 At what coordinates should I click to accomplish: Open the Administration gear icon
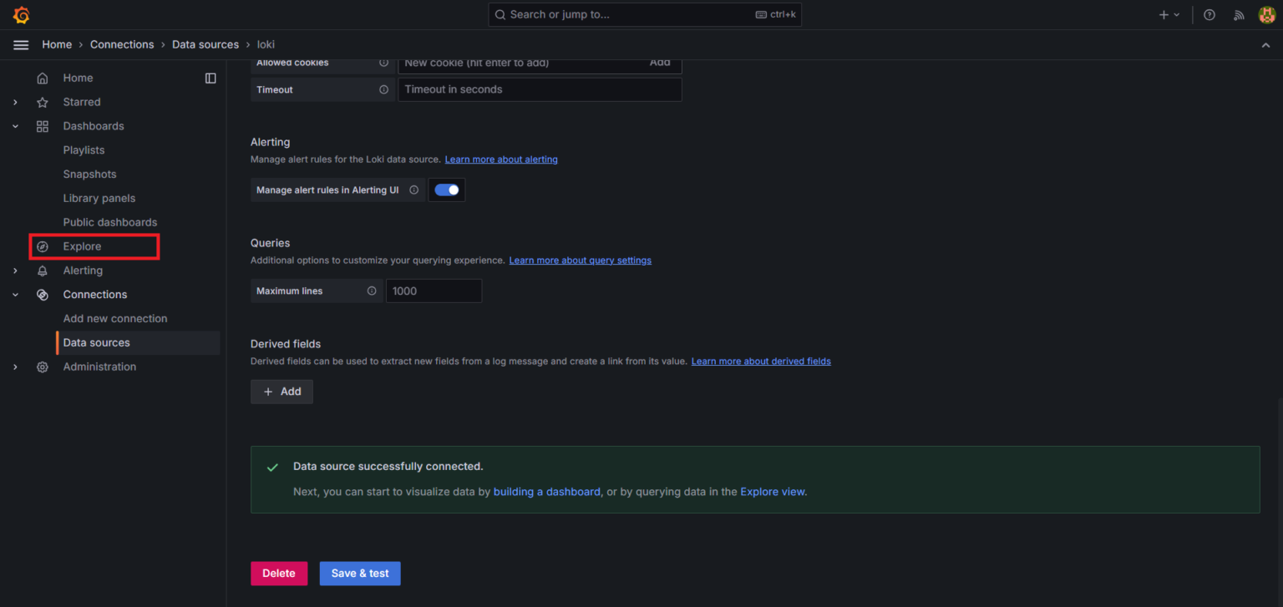[43, 366]
